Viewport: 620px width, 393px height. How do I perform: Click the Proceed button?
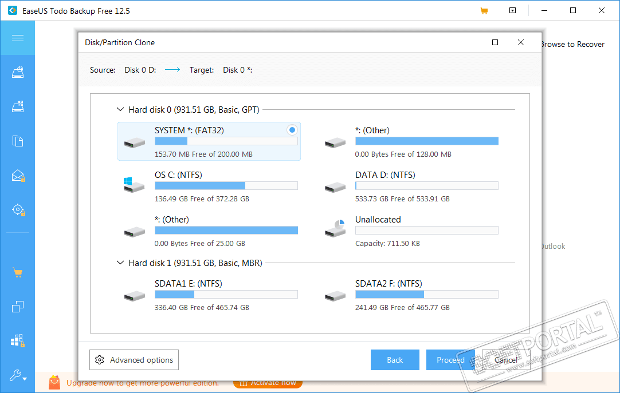coord(450,360)
